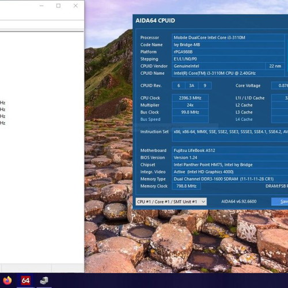Screen dimensions: 288x288
Task: Click the Instruction Set value list
Action: [x=230, y=135]
